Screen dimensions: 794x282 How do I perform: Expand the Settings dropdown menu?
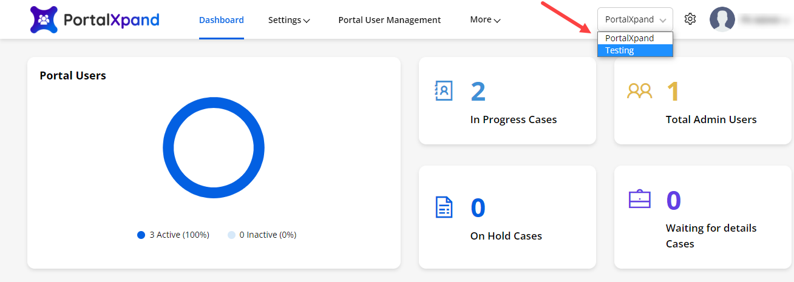coord(289,20)
